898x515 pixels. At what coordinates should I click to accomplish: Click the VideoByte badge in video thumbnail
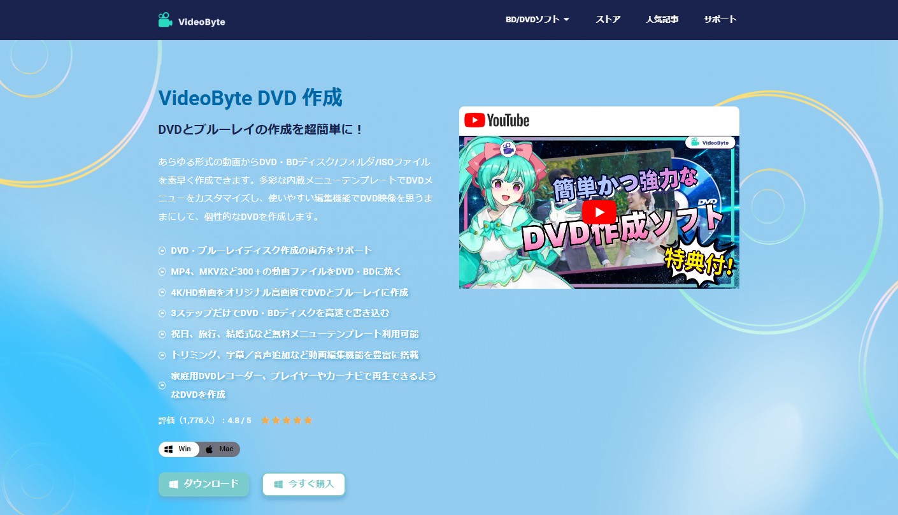point(710,143)
